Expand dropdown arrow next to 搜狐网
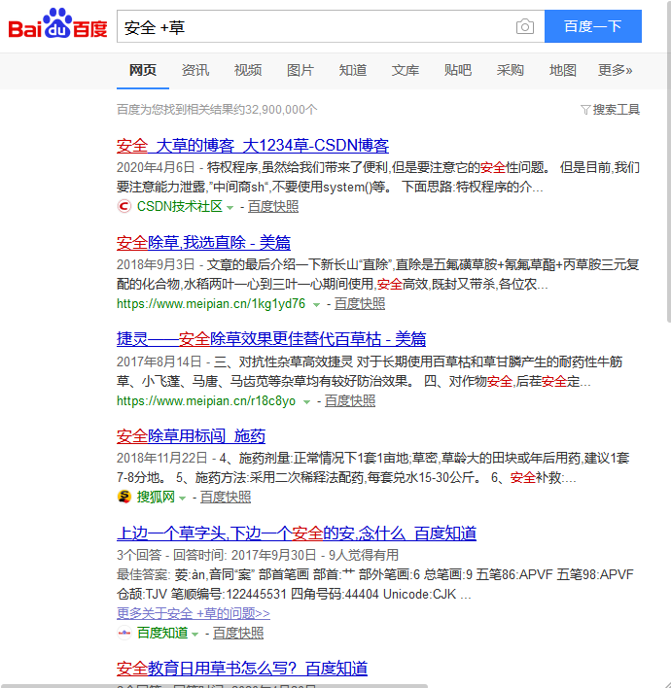The height and width of the screenshot is (688, 671). [183, 498]
